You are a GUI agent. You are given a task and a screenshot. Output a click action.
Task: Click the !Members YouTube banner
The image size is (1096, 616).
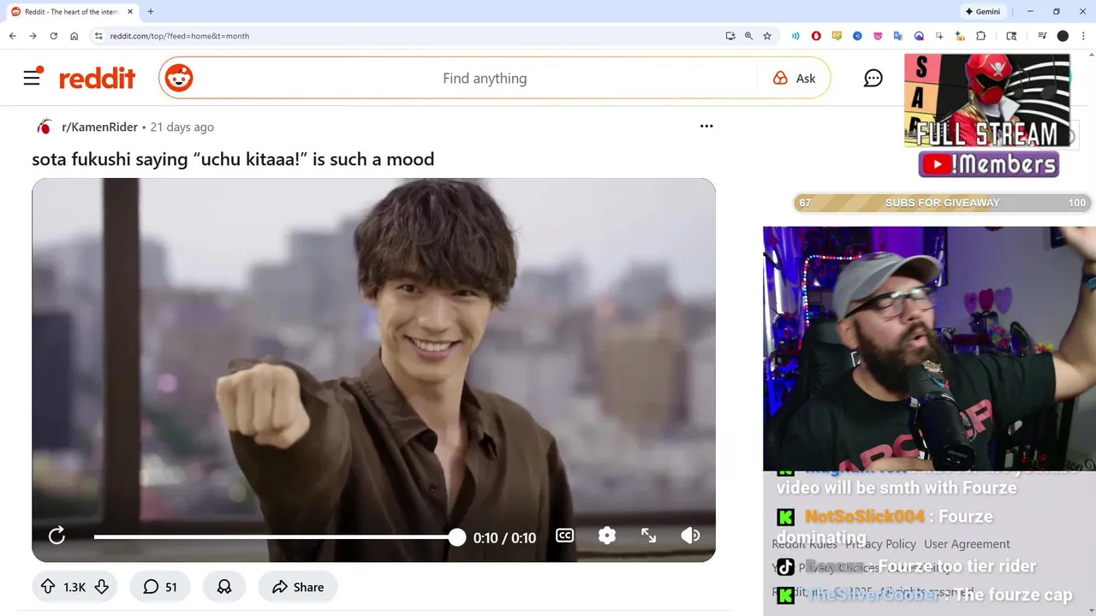[x=989, y=164]
